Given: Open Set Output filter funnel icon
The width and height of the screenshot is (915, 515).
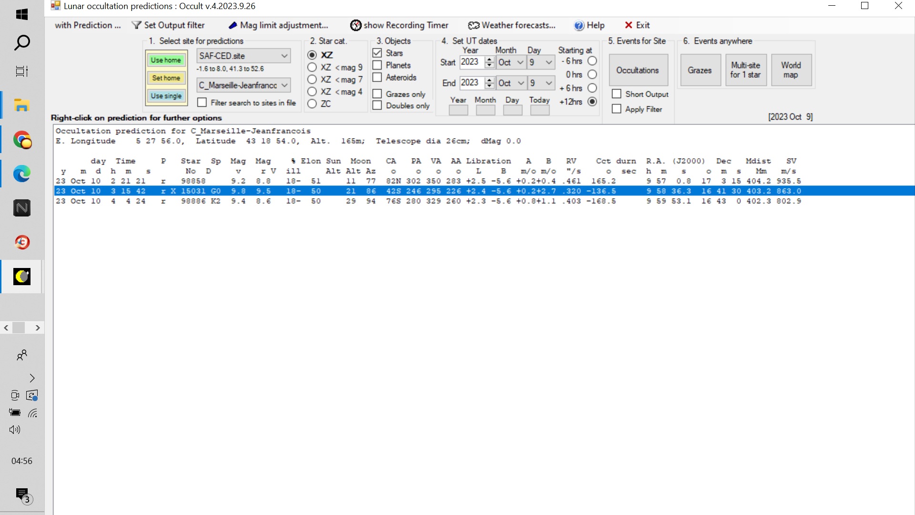Looking at the screenshot, I should 136,25.
